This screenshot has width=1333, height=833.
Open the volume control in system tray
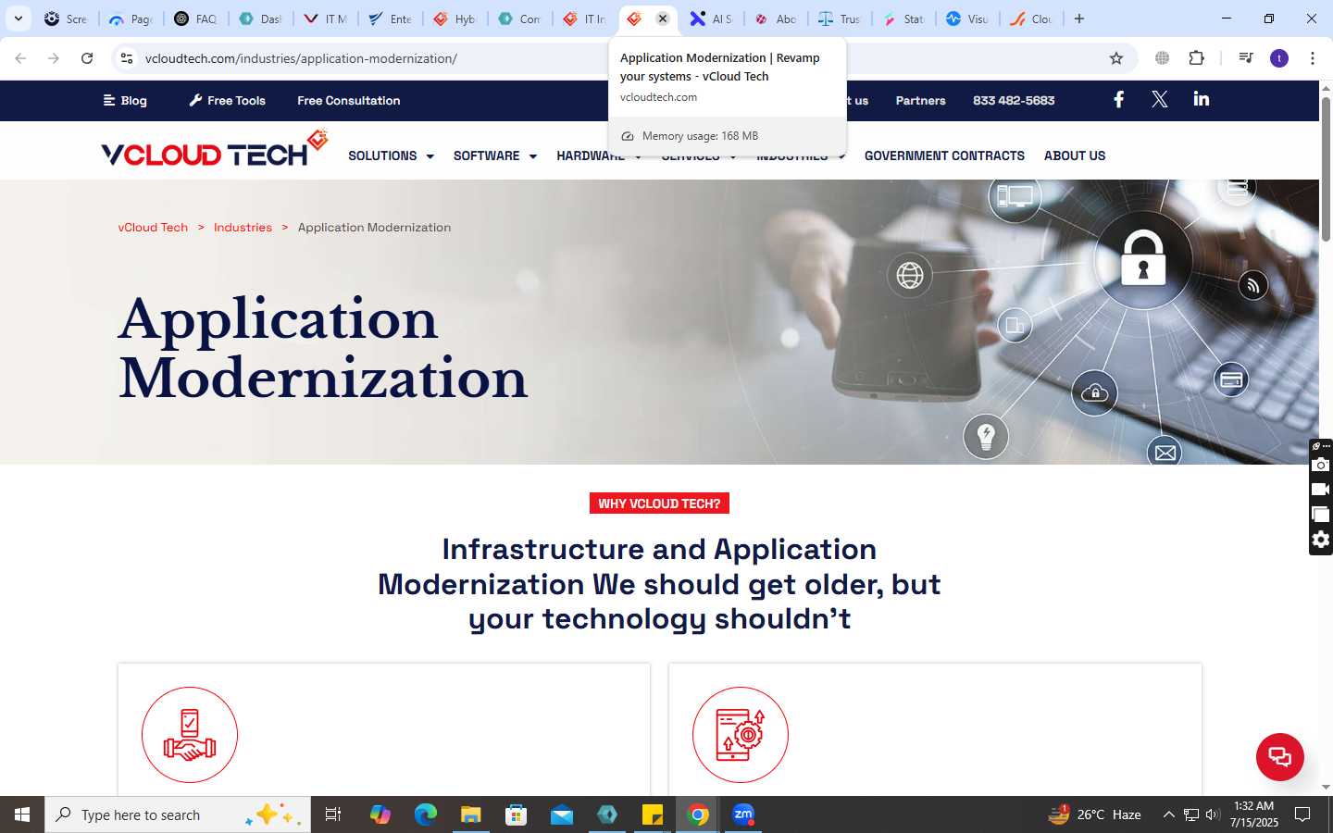1213,814
